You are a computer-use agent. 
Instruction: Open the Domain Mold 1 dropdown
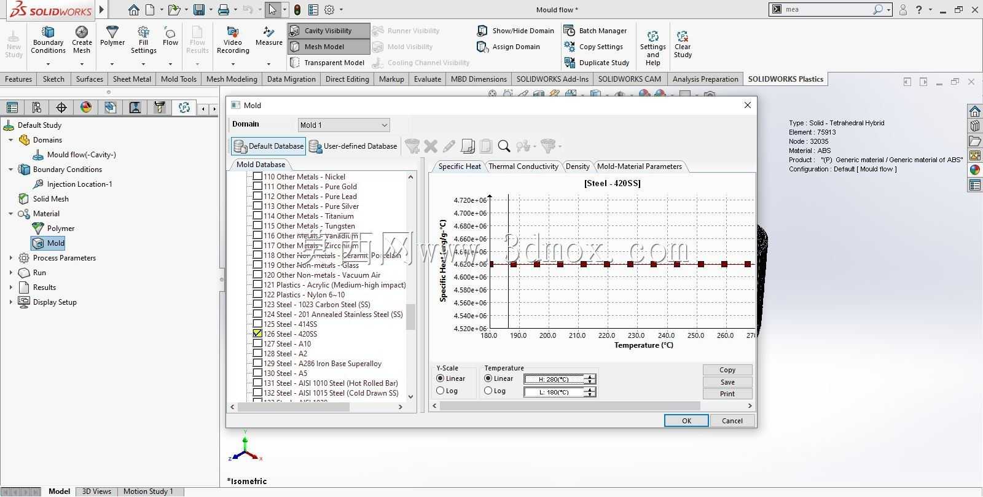[x=343, y=125]
